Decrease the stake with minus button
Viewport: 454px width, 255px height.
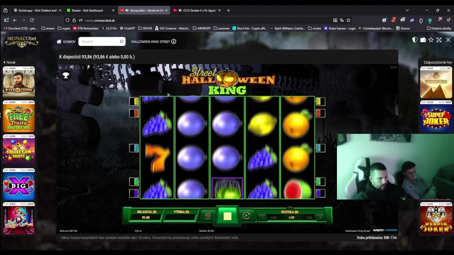point(263,217)
